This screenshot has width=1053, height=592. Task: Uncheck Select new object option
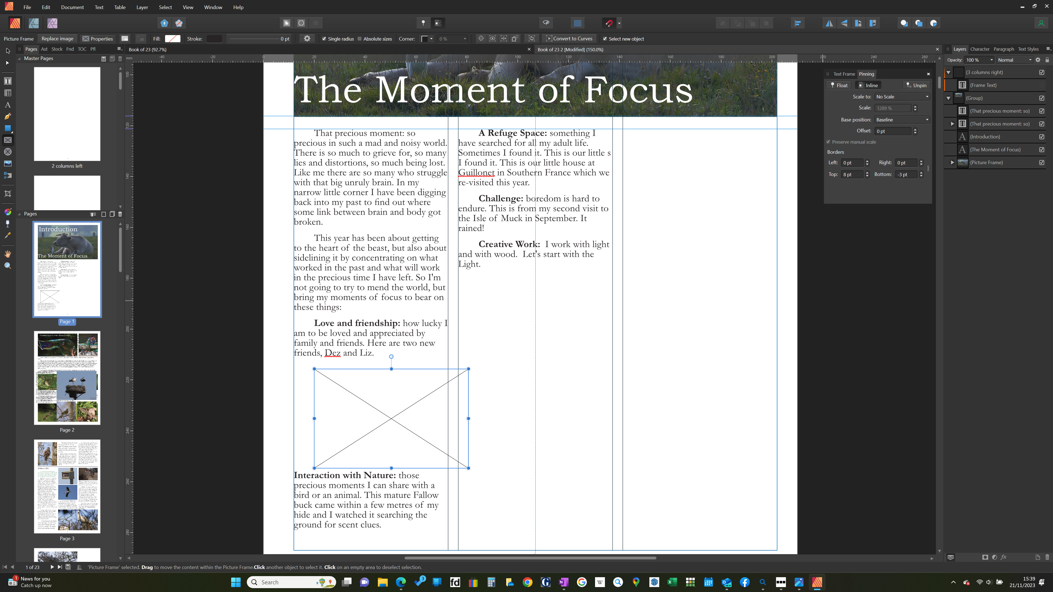[x=605, y=39]
